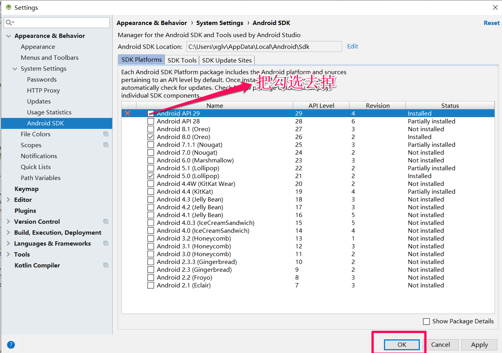Sort table by Name column header
The height and width of the screenshot is (353, 502).
215,105
